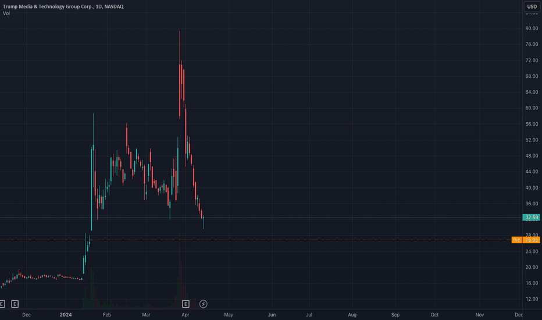This screenshot has height=320, width=542.
Task: Click the Feb label on time axis
Action: [x=107, y=315]
